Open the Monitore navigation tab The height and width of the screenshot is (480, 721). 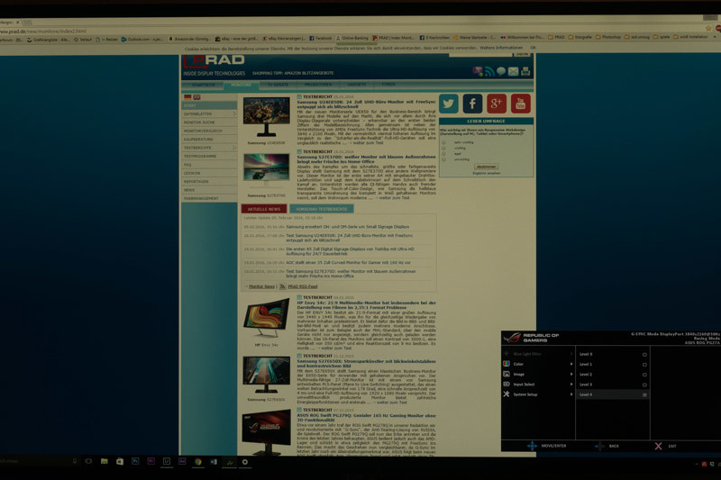[241, 85]
